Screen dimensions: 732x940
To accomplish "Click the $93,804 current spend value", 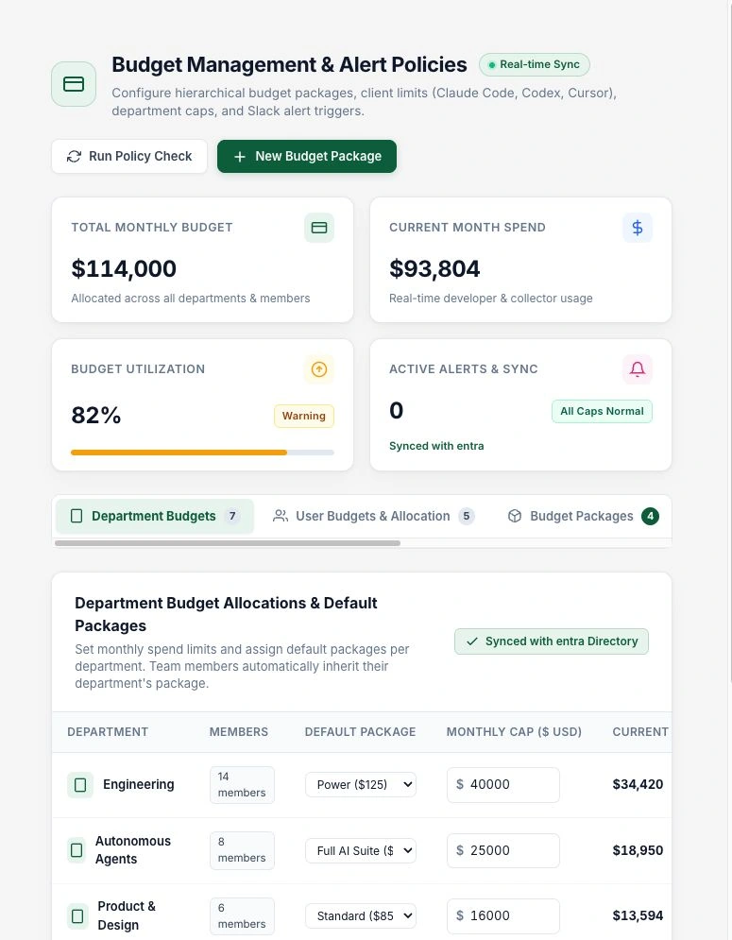I will click(x=434, y=268).
